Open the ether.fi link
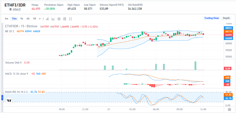Screen dimensions: 236x113 click(17, 9)
